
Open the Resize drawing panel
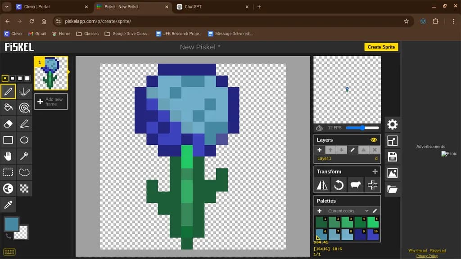(392, 141)
